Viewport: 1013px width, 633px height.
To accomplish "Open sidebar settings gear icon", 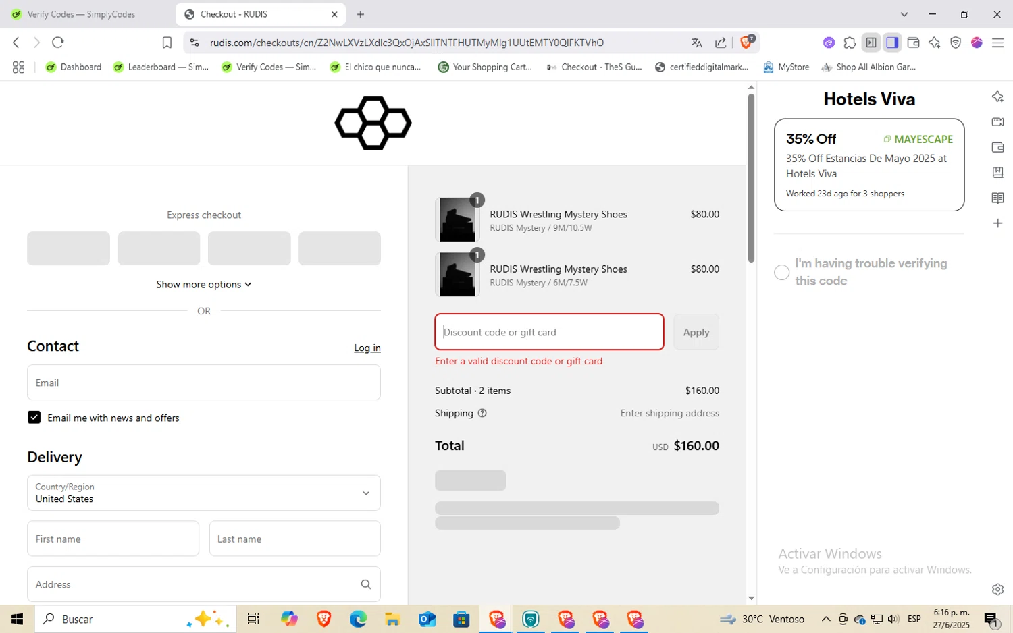I will (x=997, y=589).
